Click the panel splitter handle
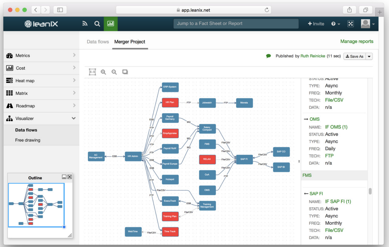The width and height of the screenshot is (389, 247). [x=299, y=161]
